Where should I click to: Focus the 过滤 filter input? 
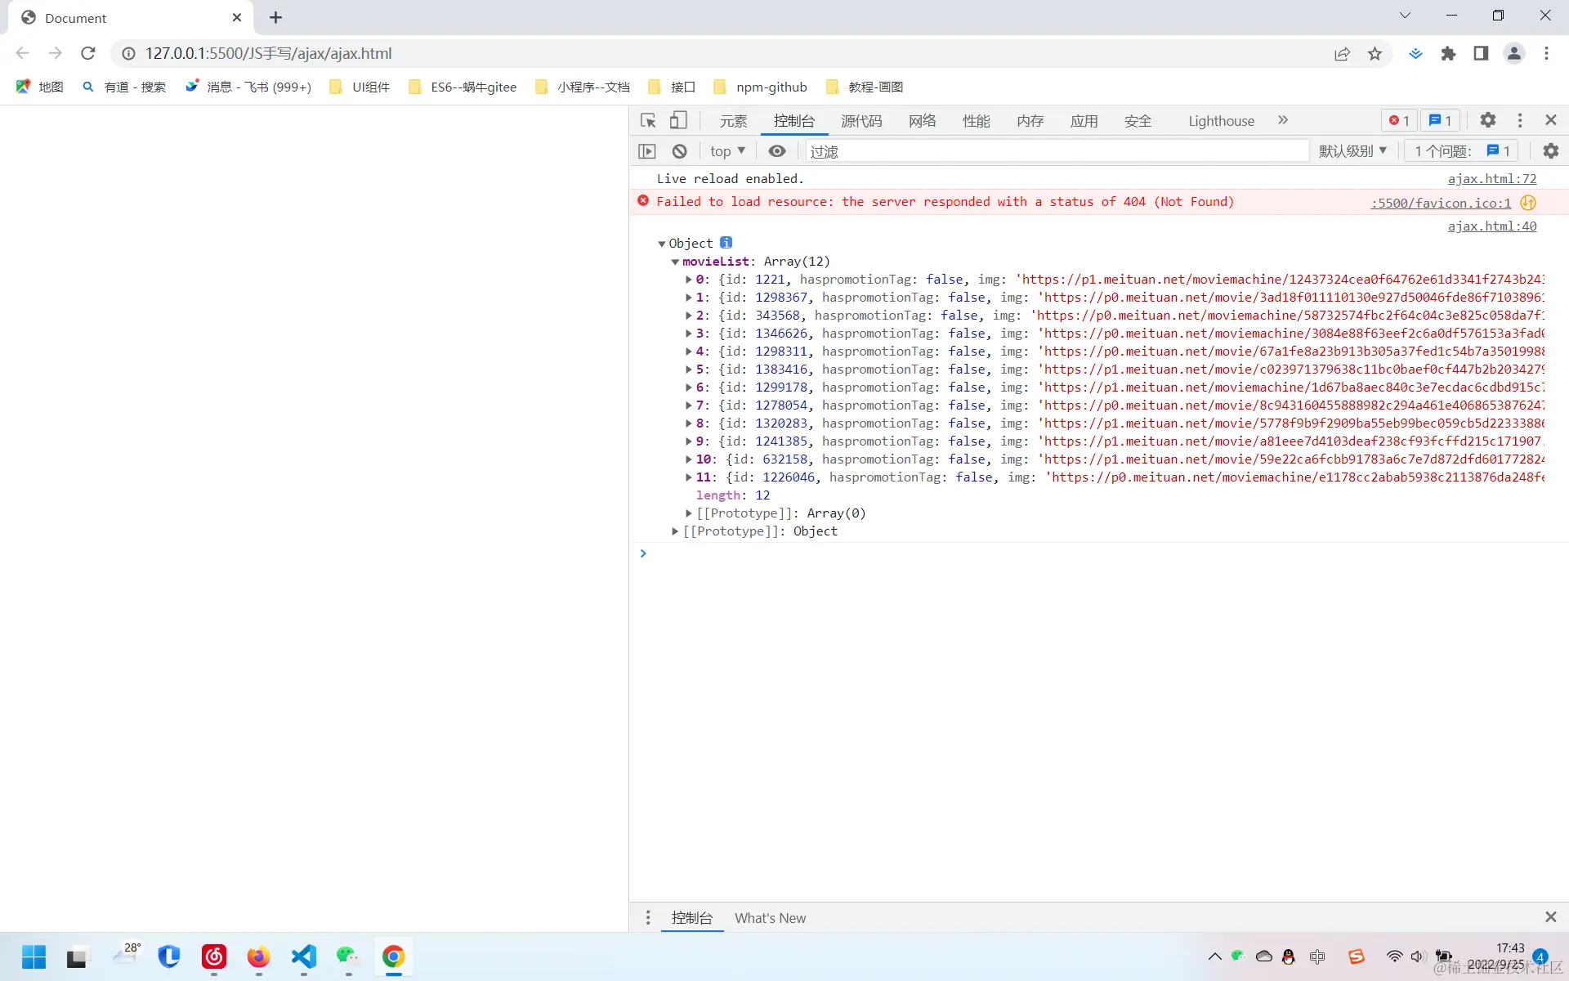point(1057,151)
